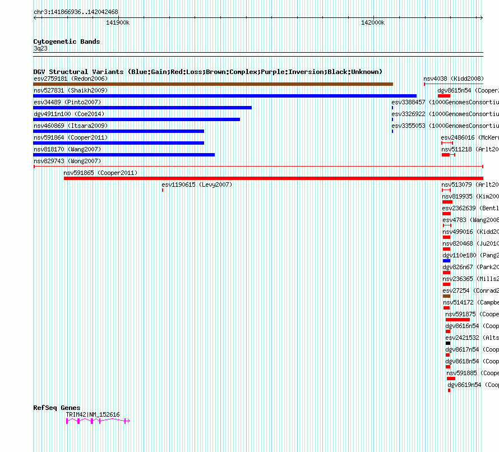499x452 pixels.
Task: Click the esv4783 (Wang2008) label
Action: pos(470,220)
